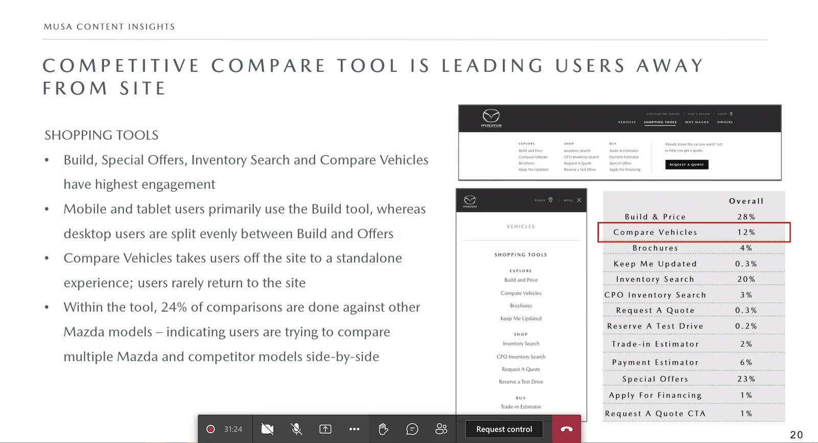Click the location pin in mobile menu header
Screen dimensions: 818x443
click(x=551, y=200)
